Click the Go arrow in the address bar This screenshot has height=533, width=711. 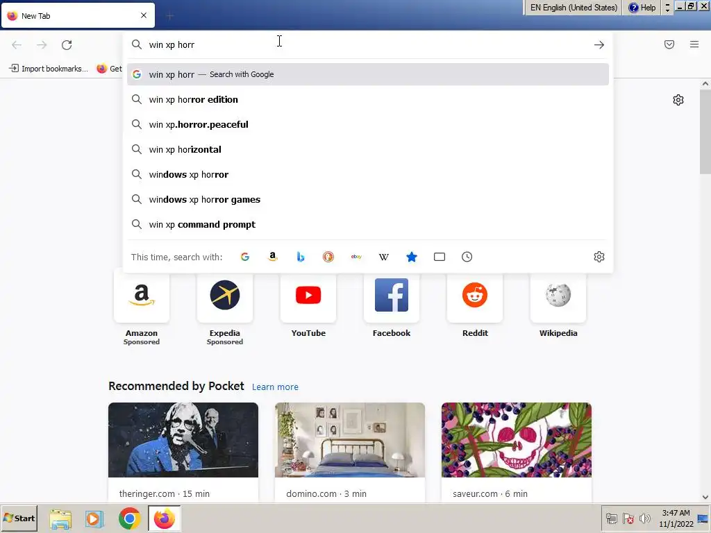(x=599, y=45)
